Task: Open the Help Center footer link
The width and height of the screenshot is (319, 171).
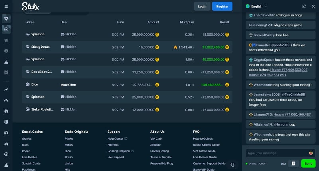Action: tap(116, 138)
